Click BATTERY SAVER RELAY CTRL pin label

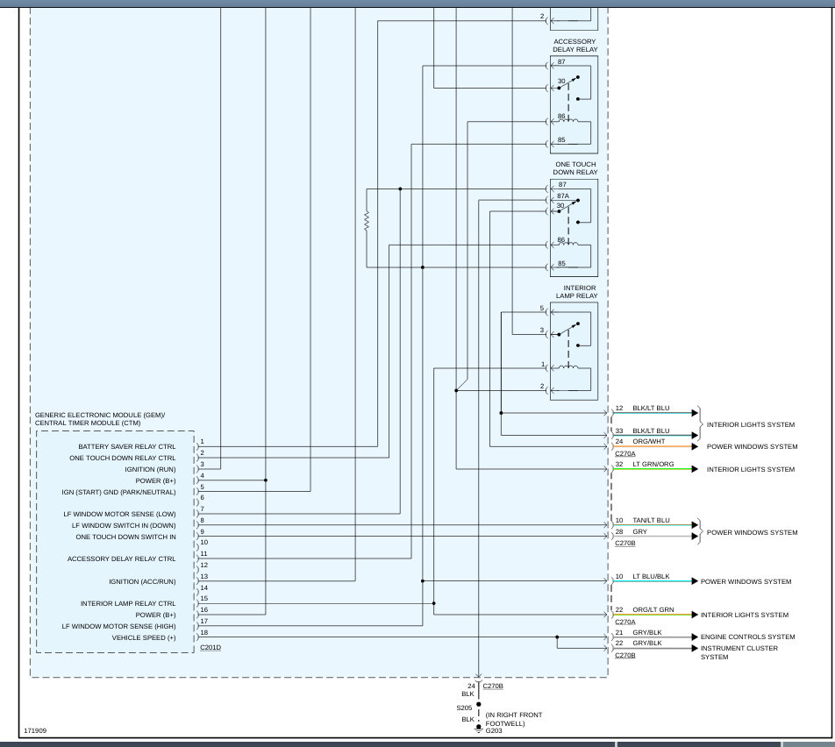(126, 446)
